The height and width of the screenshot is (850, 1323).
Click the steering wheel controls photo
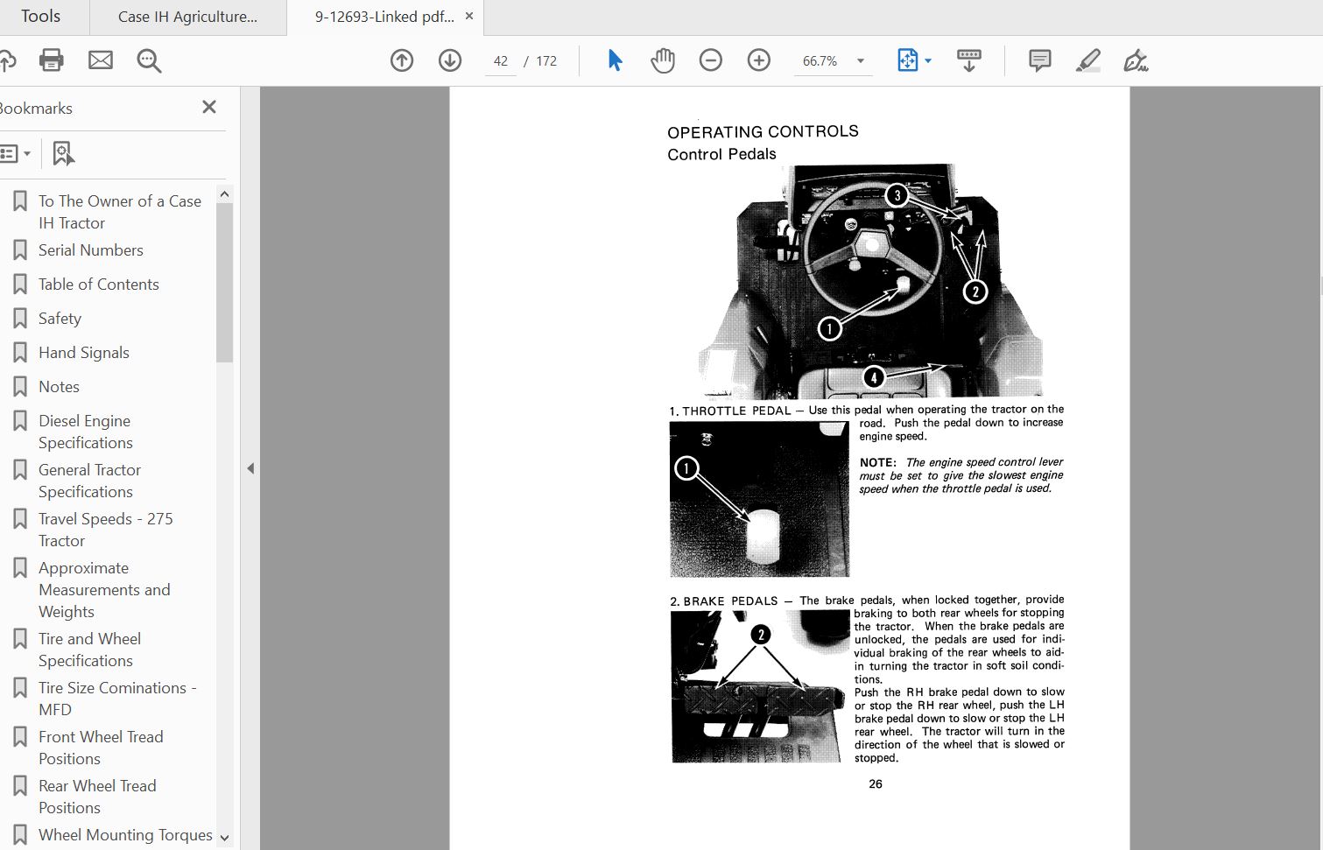[871, 281]
